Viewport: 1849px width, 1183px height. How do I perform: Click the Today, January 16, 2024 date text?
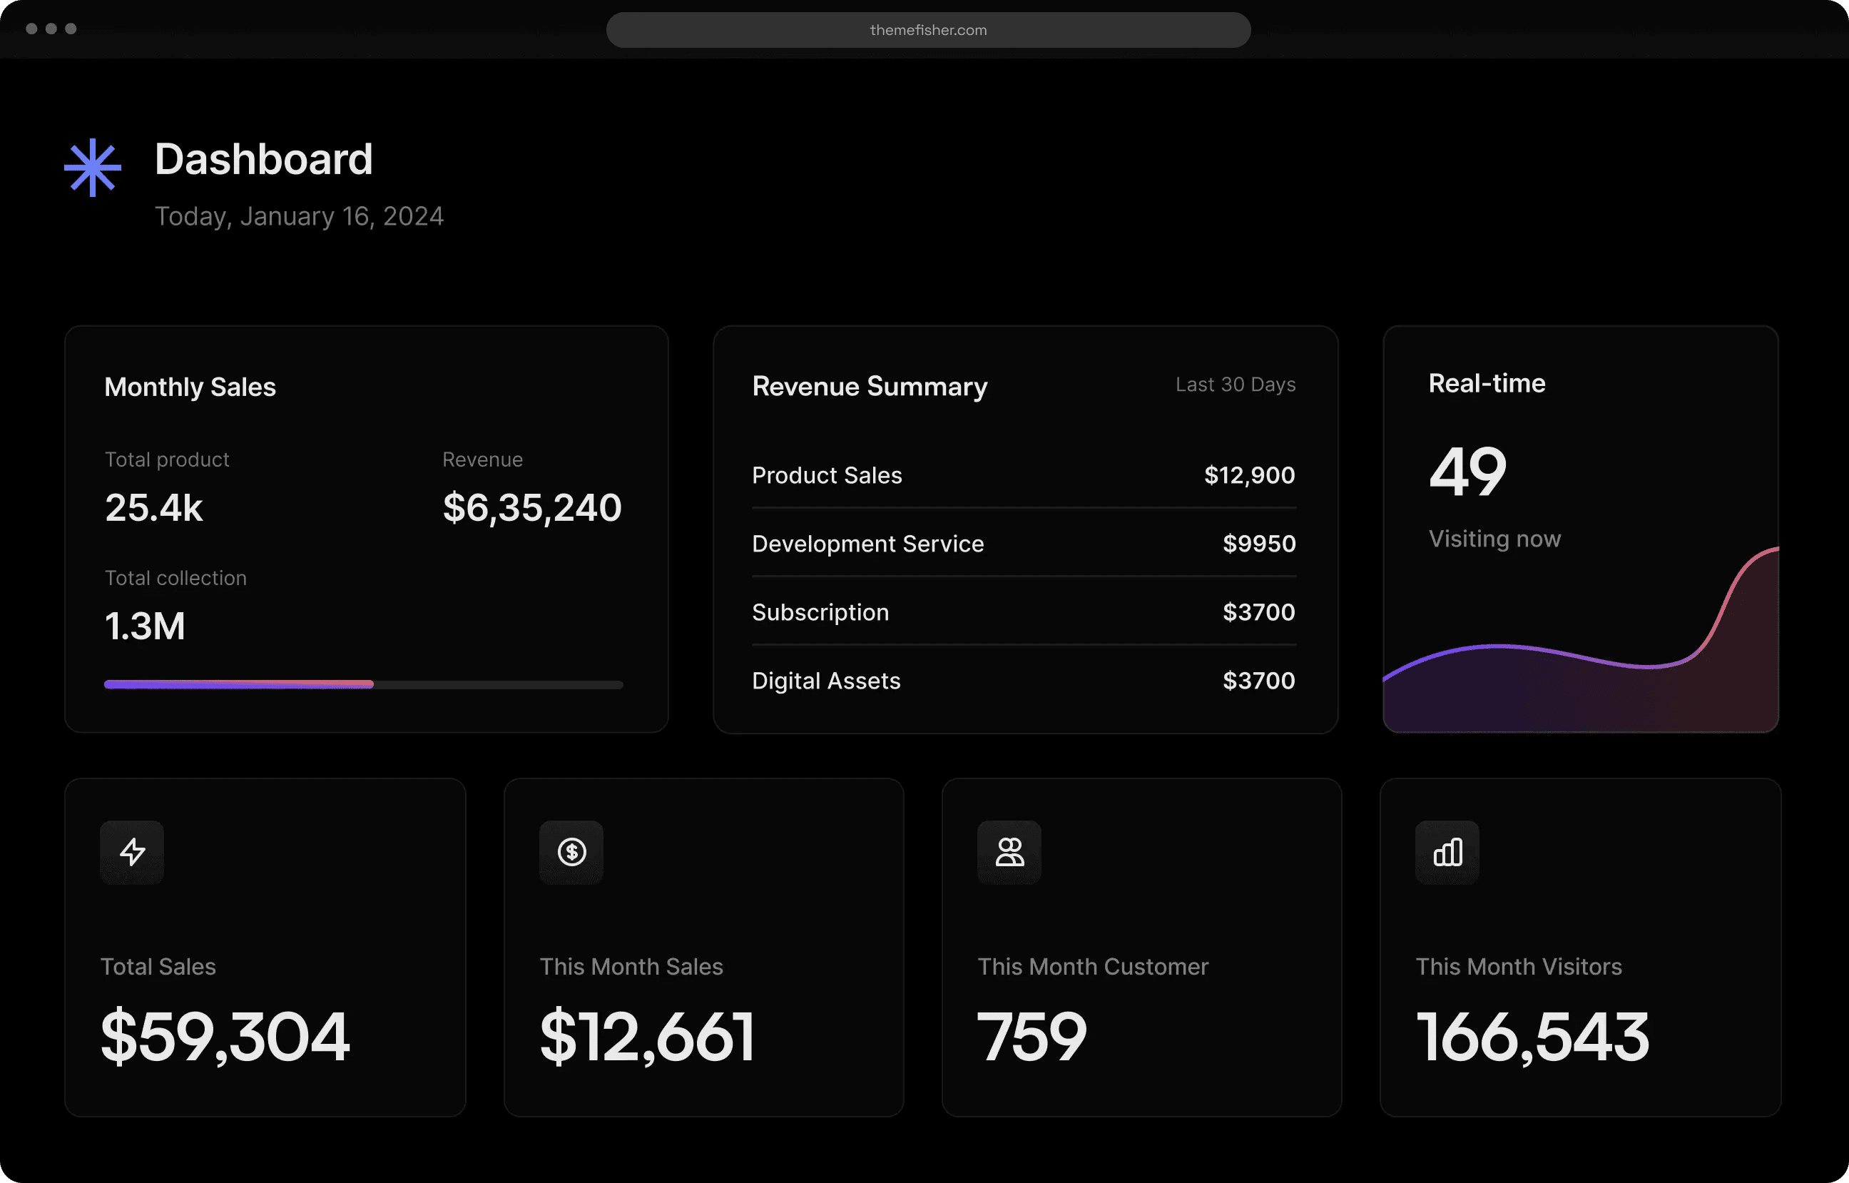pyautogui.click(x=299, y=217)
